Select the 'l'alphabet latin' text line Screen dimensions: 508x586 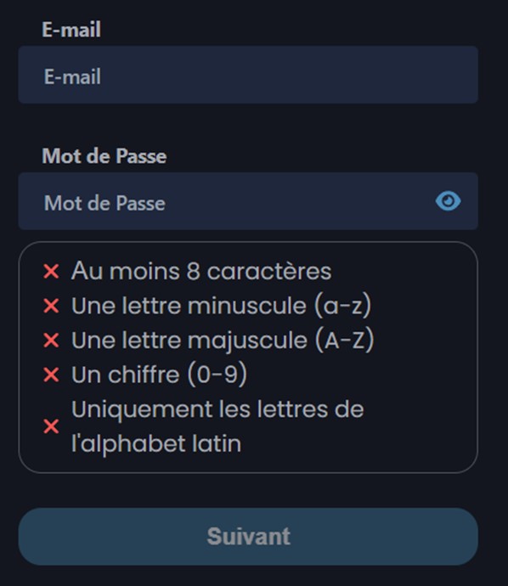pyautogui.click(x=156, y=443)
